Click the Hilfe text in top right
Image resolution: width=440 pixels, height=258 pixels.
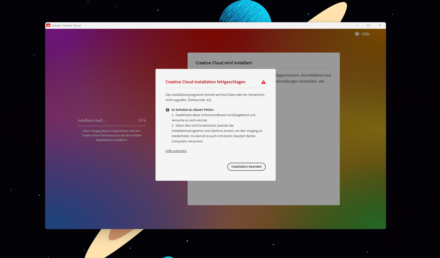tap(366, 34)
